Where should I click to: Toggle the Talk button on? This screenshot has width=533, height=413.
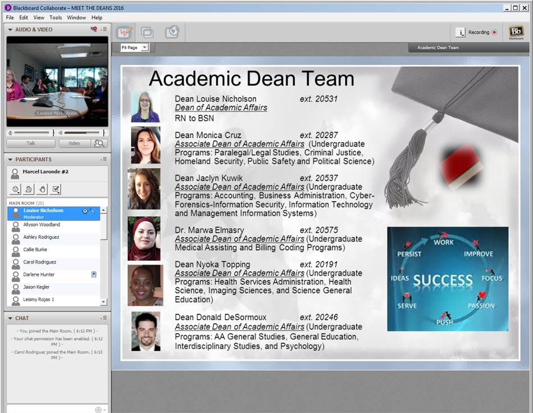point(31,143)
